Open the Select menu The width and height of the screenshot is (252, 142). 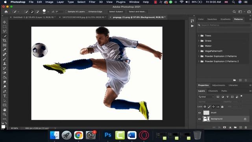pos(82,2)
